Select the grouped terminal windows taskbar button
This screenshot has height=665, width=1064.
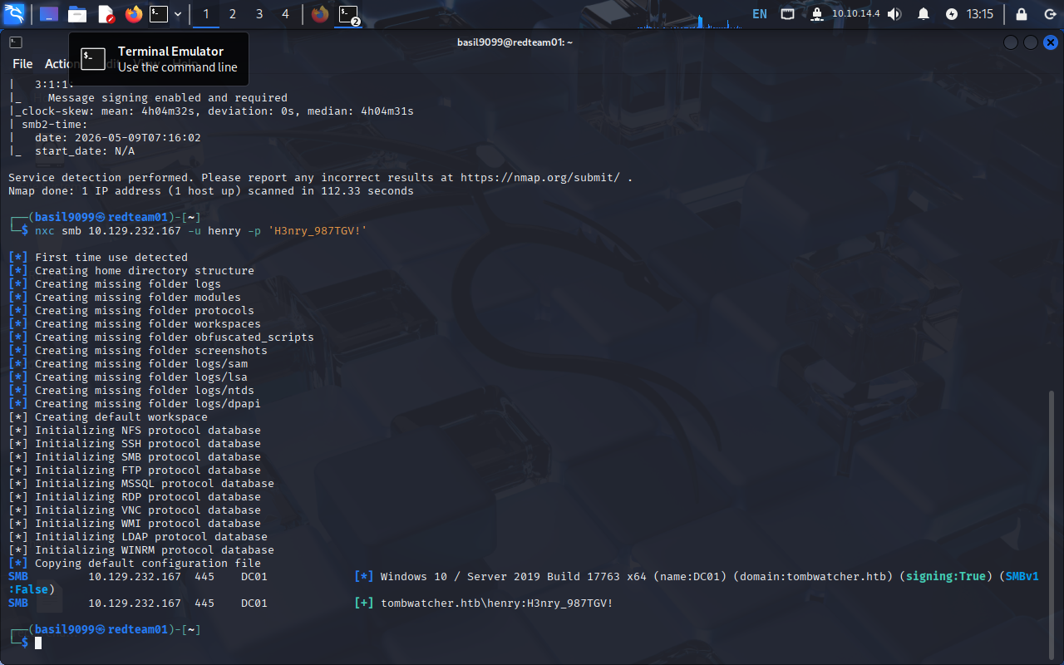[x=349, y=14]
